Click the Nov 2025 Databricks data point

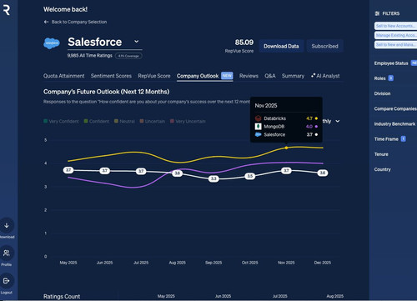[x=286, y=148]
